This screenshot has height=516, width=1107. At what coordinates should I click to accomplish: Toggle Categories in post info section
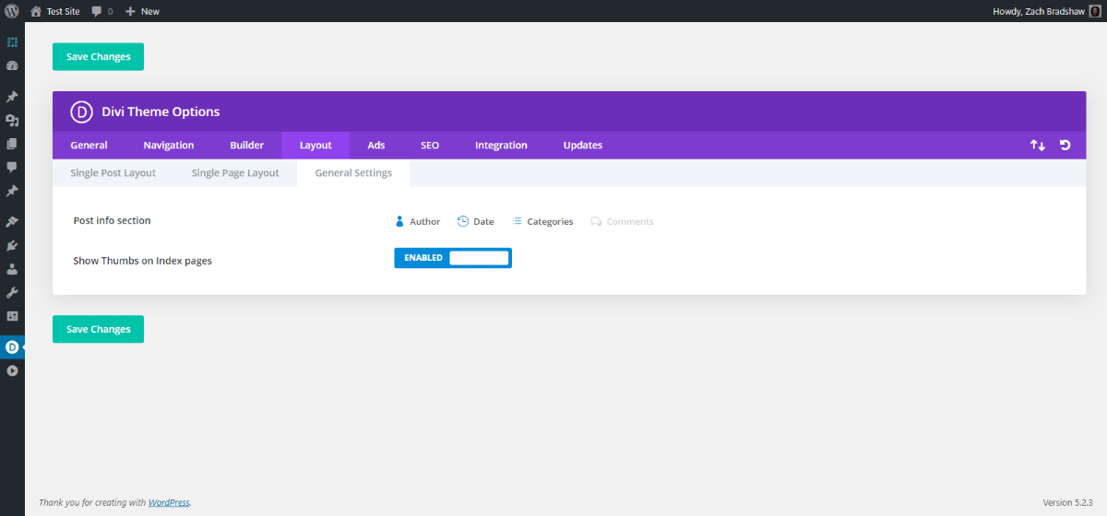click(x=542, y=221)
